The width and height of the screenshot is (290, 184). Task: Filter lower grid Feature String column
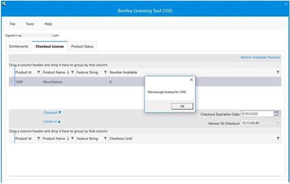105,138
